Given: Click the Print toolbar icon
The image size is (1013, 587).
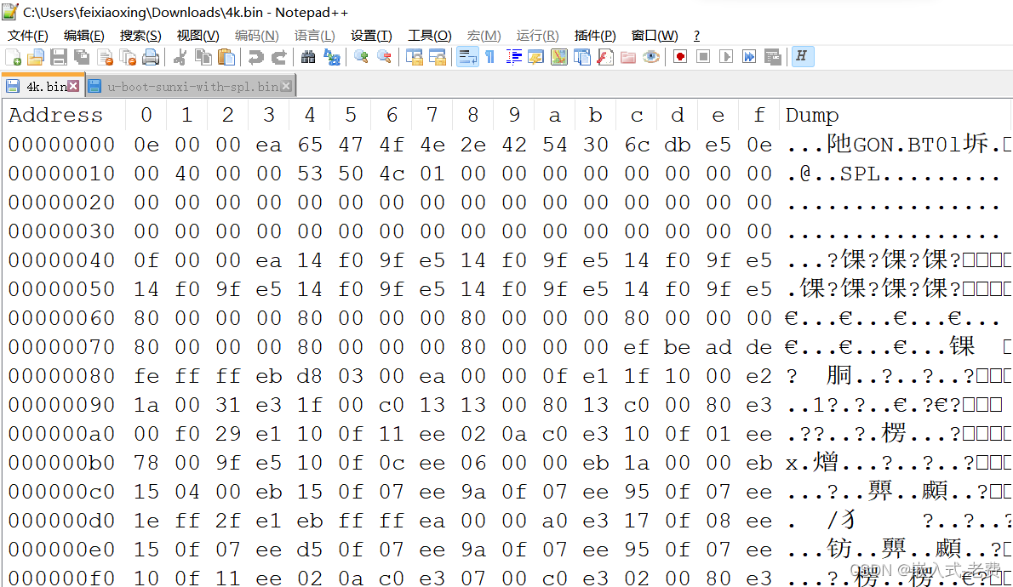Looking at the screenshot, I should (x=151, y=58).
